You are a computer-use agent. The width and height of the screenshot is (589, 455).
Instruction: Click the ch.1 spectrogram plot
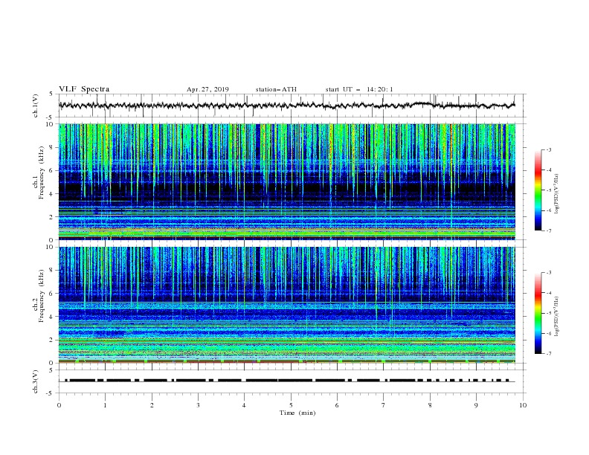(287, 181)
